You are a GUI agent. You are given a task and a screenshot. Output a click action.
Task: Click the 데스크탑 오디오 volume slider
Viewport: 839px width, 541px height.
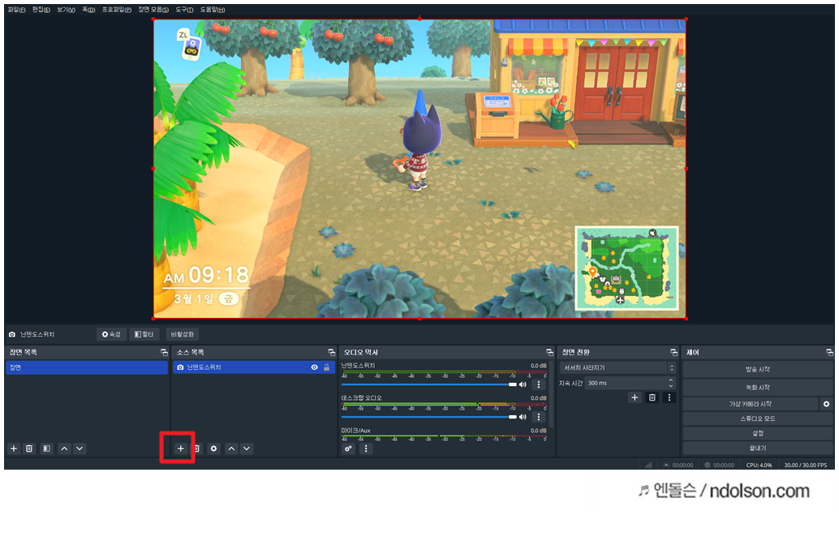click(x=428, y=417)
